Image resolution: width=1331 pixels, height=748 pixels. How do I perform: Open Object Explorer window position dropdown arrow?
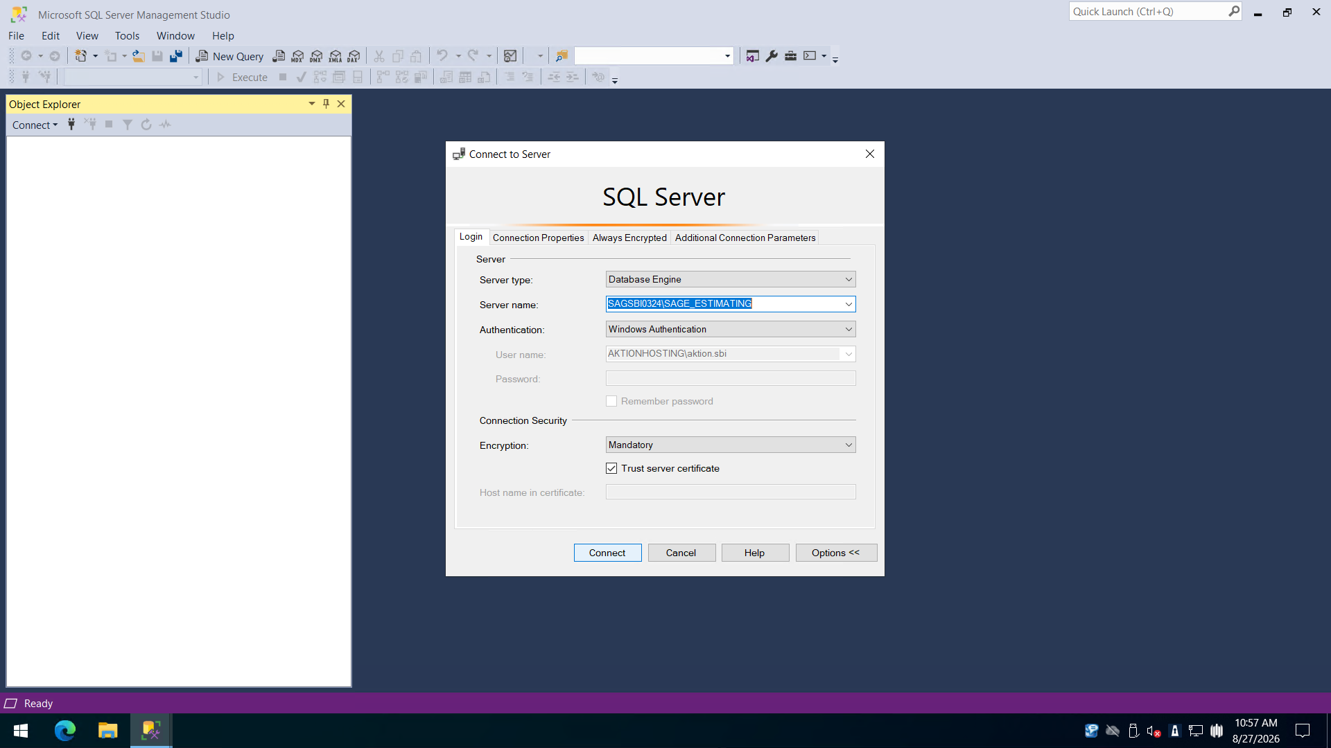(x=312, y=104)
